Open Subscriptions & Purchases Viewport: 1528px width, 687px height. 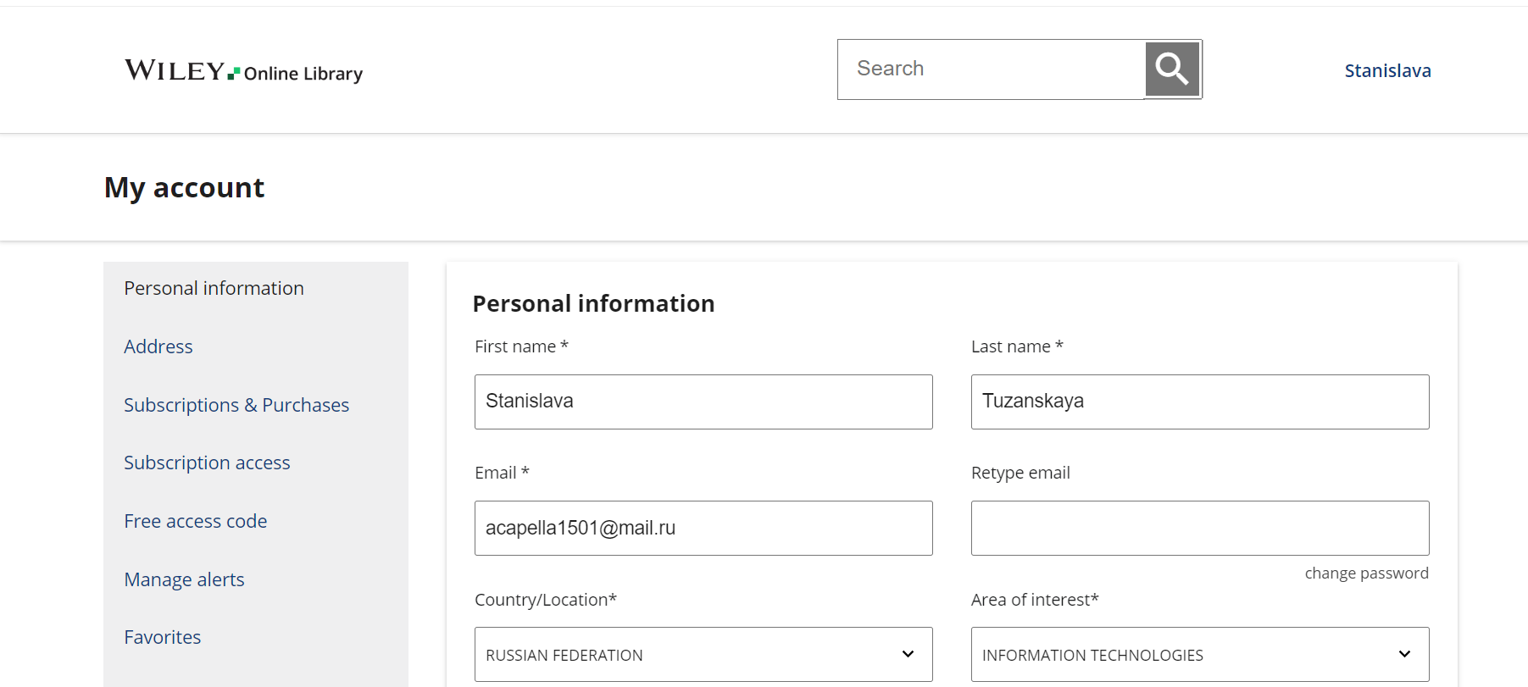(x=236, y=405)
